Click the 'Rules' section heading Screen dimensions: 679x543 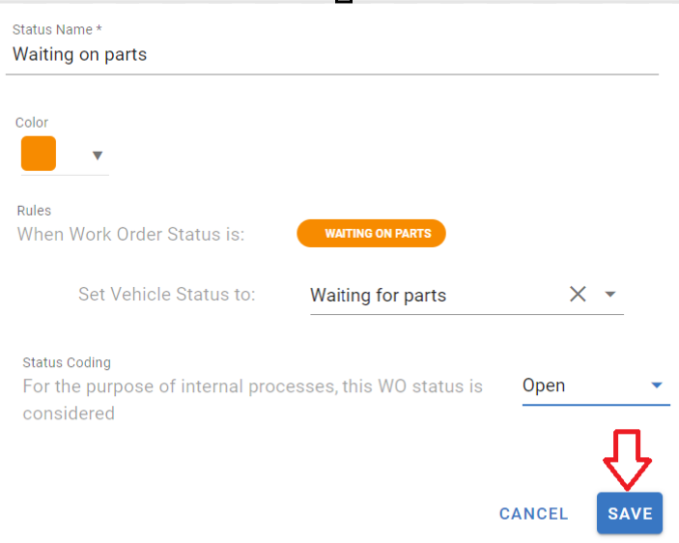(34, 210)
